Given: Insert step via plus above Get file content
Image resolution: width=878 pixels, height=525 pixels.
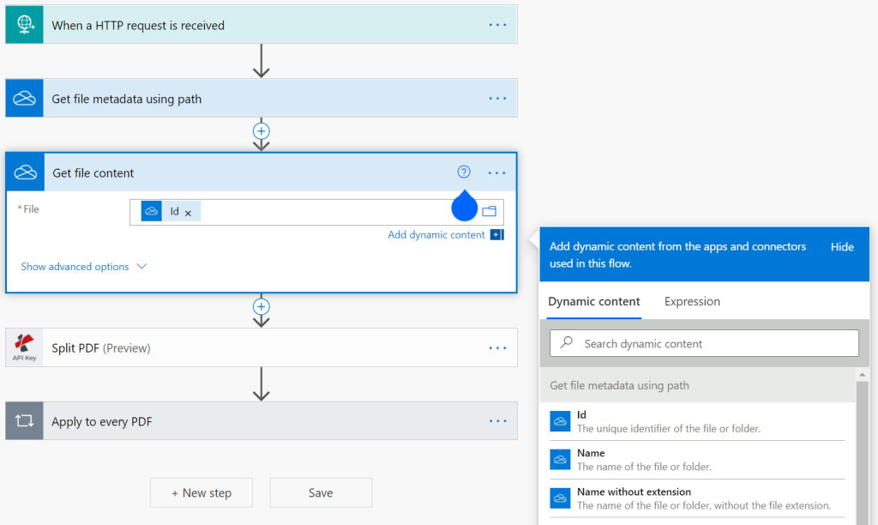Looking at the screenshot, I should click(x=262, y=131).
